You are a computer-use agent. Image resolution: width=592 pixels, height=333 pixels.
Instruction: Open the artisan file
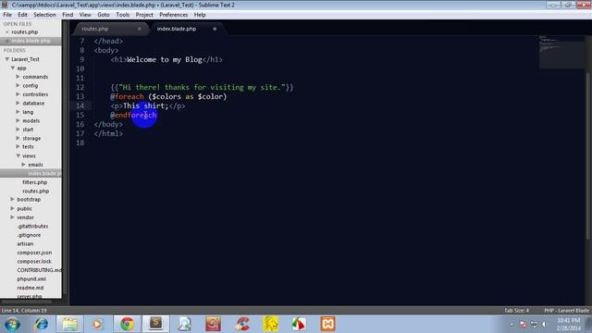[25, 244]
